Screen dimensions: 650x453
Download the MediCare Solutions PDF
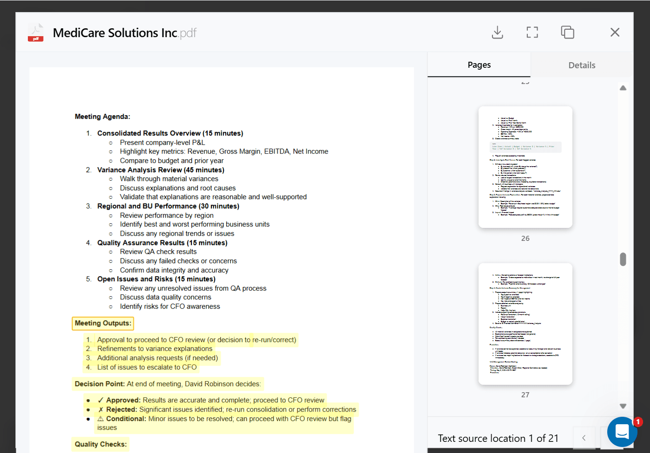tap(497, 32)
